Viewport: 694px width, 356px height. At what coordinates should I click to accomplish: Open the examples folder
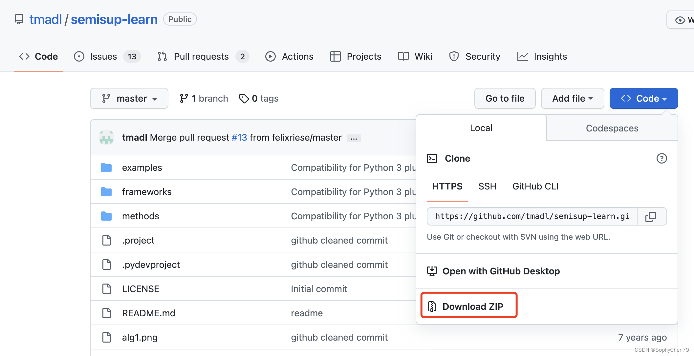(142, 168)
